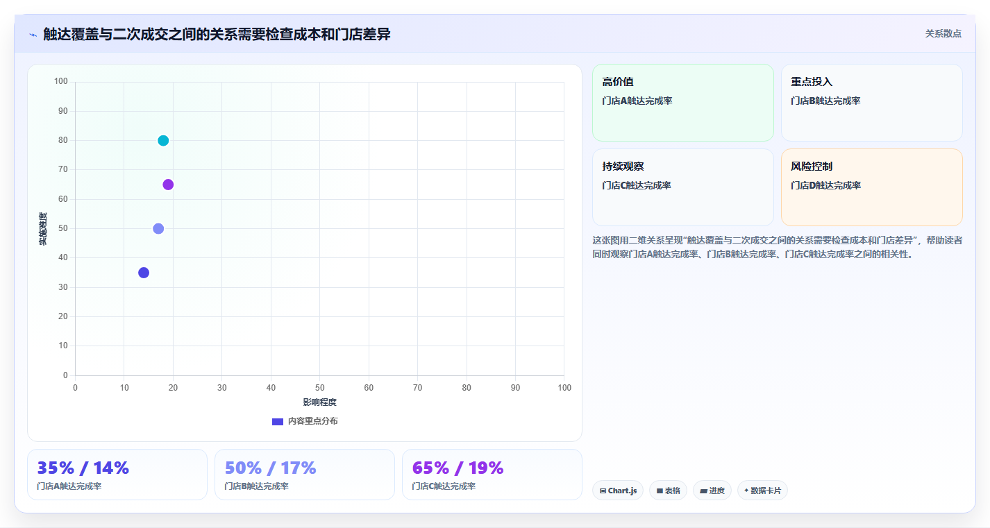Click the lightning icon beside the title
The width and height of the screenshot is (990, 528).
coord(33,34)
